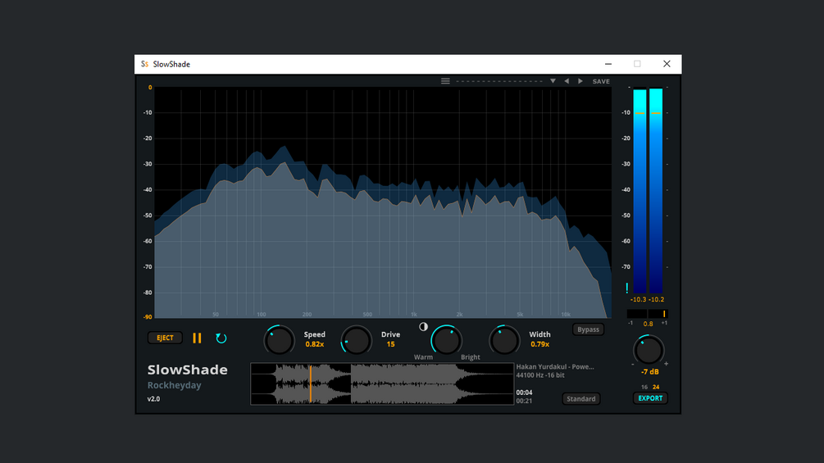Screen dimensions: 824x463
Task: Click the Bright label
Action: (471, 357)
